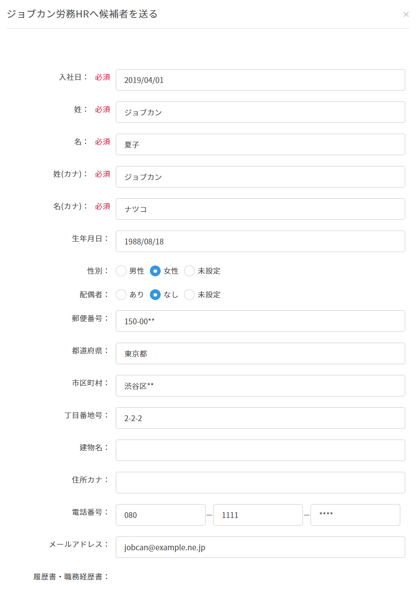Select 男性 gender radio button

(121, 271)
